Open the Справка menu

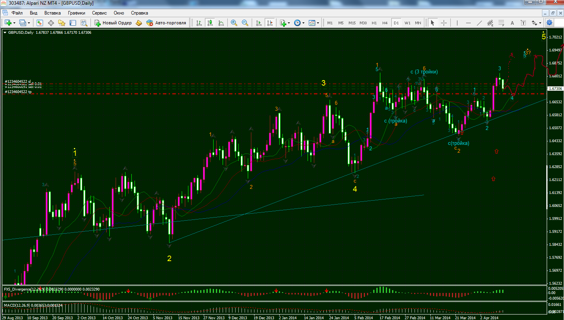[140, 13]
